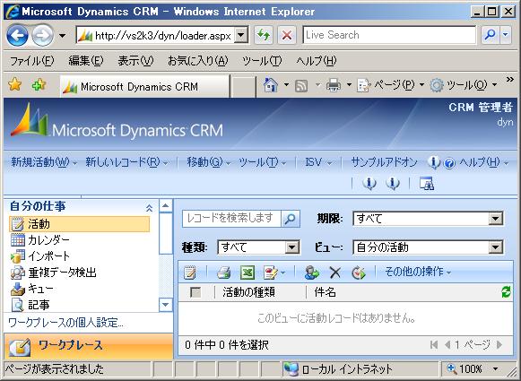Image resolution: width=521 pixels, height=381 pixels.
Task: Click the Live Search input box
Action: coord(389,35)
